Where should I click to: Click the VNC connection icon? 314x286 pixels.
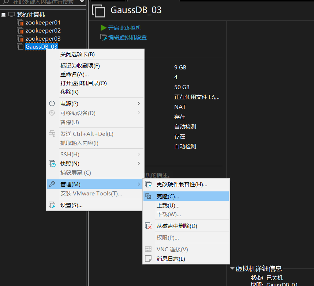[x=148, y=249]
